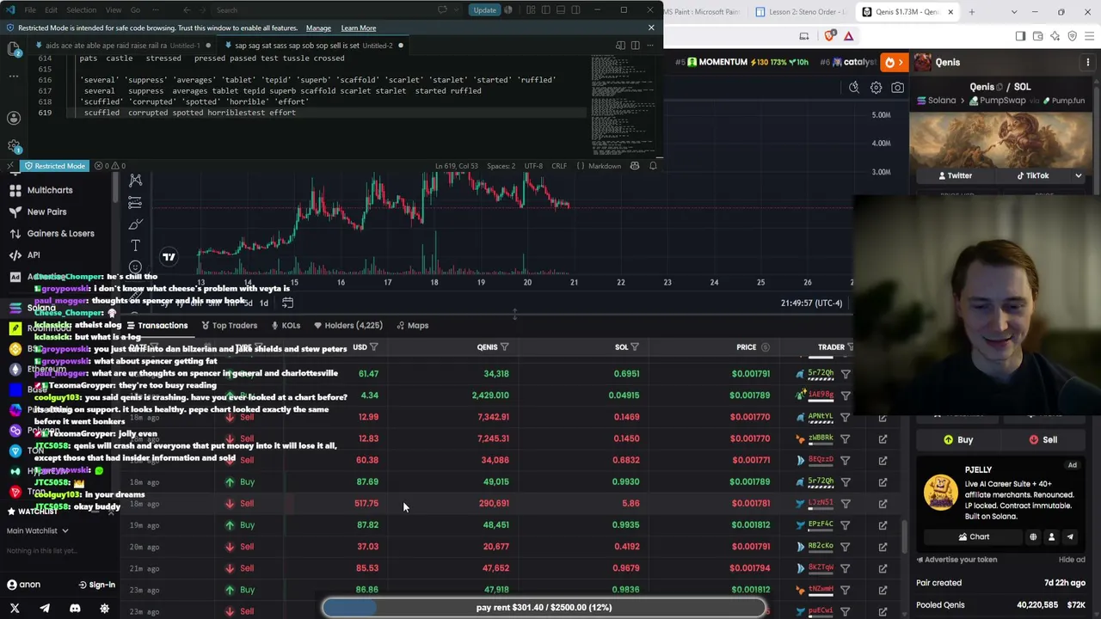This screenshot has height=619, width=1101.
Task: Click the globe icon beside PJELLY Chart button
Action: coord(1033,536)
